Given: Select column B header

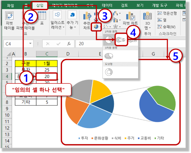Looking at the screenshot, I should (x=25, y=54).
